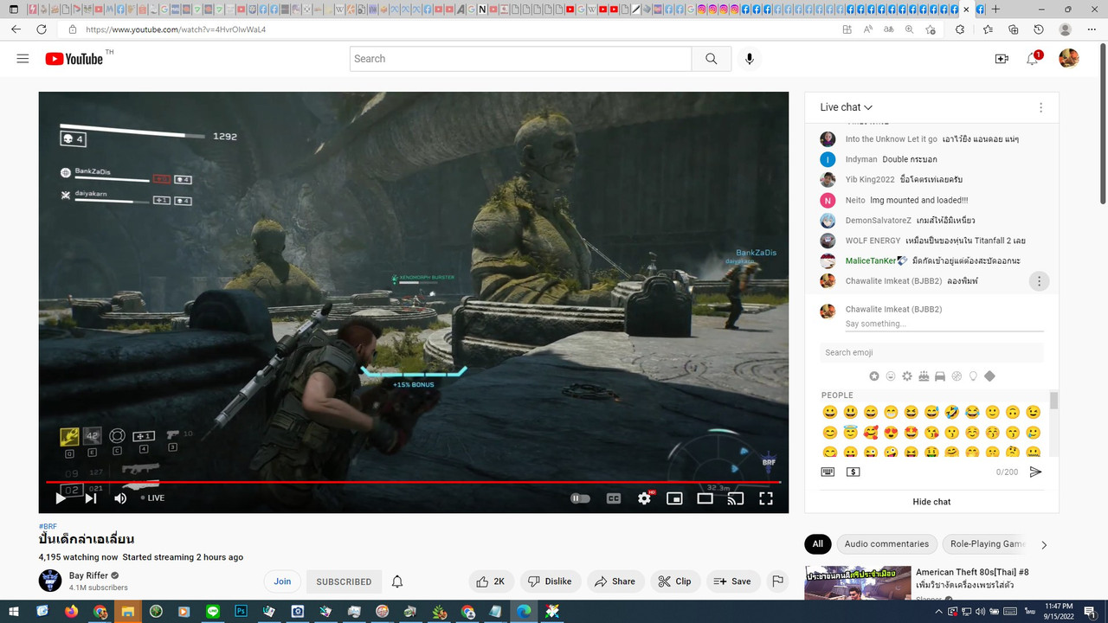The image size is (1108, 623).
Task: Switch to miniplayer mode
Action: pyautogui.click(x=674, y=498)
